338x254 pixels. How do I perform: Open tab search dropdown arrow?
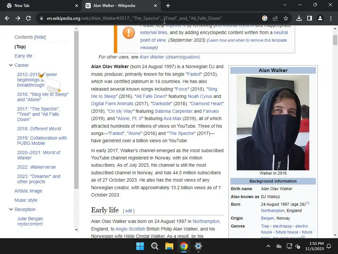coord(285,5)
